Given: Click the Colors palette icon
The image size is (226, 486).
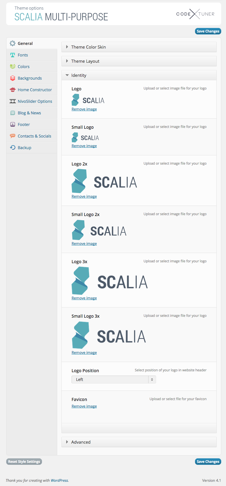Looking at the screenshot, I should (x=12, y=67).
